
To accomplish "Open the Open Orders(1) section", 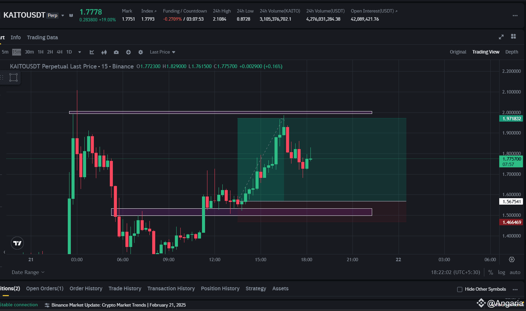I will tap(44, 288).
